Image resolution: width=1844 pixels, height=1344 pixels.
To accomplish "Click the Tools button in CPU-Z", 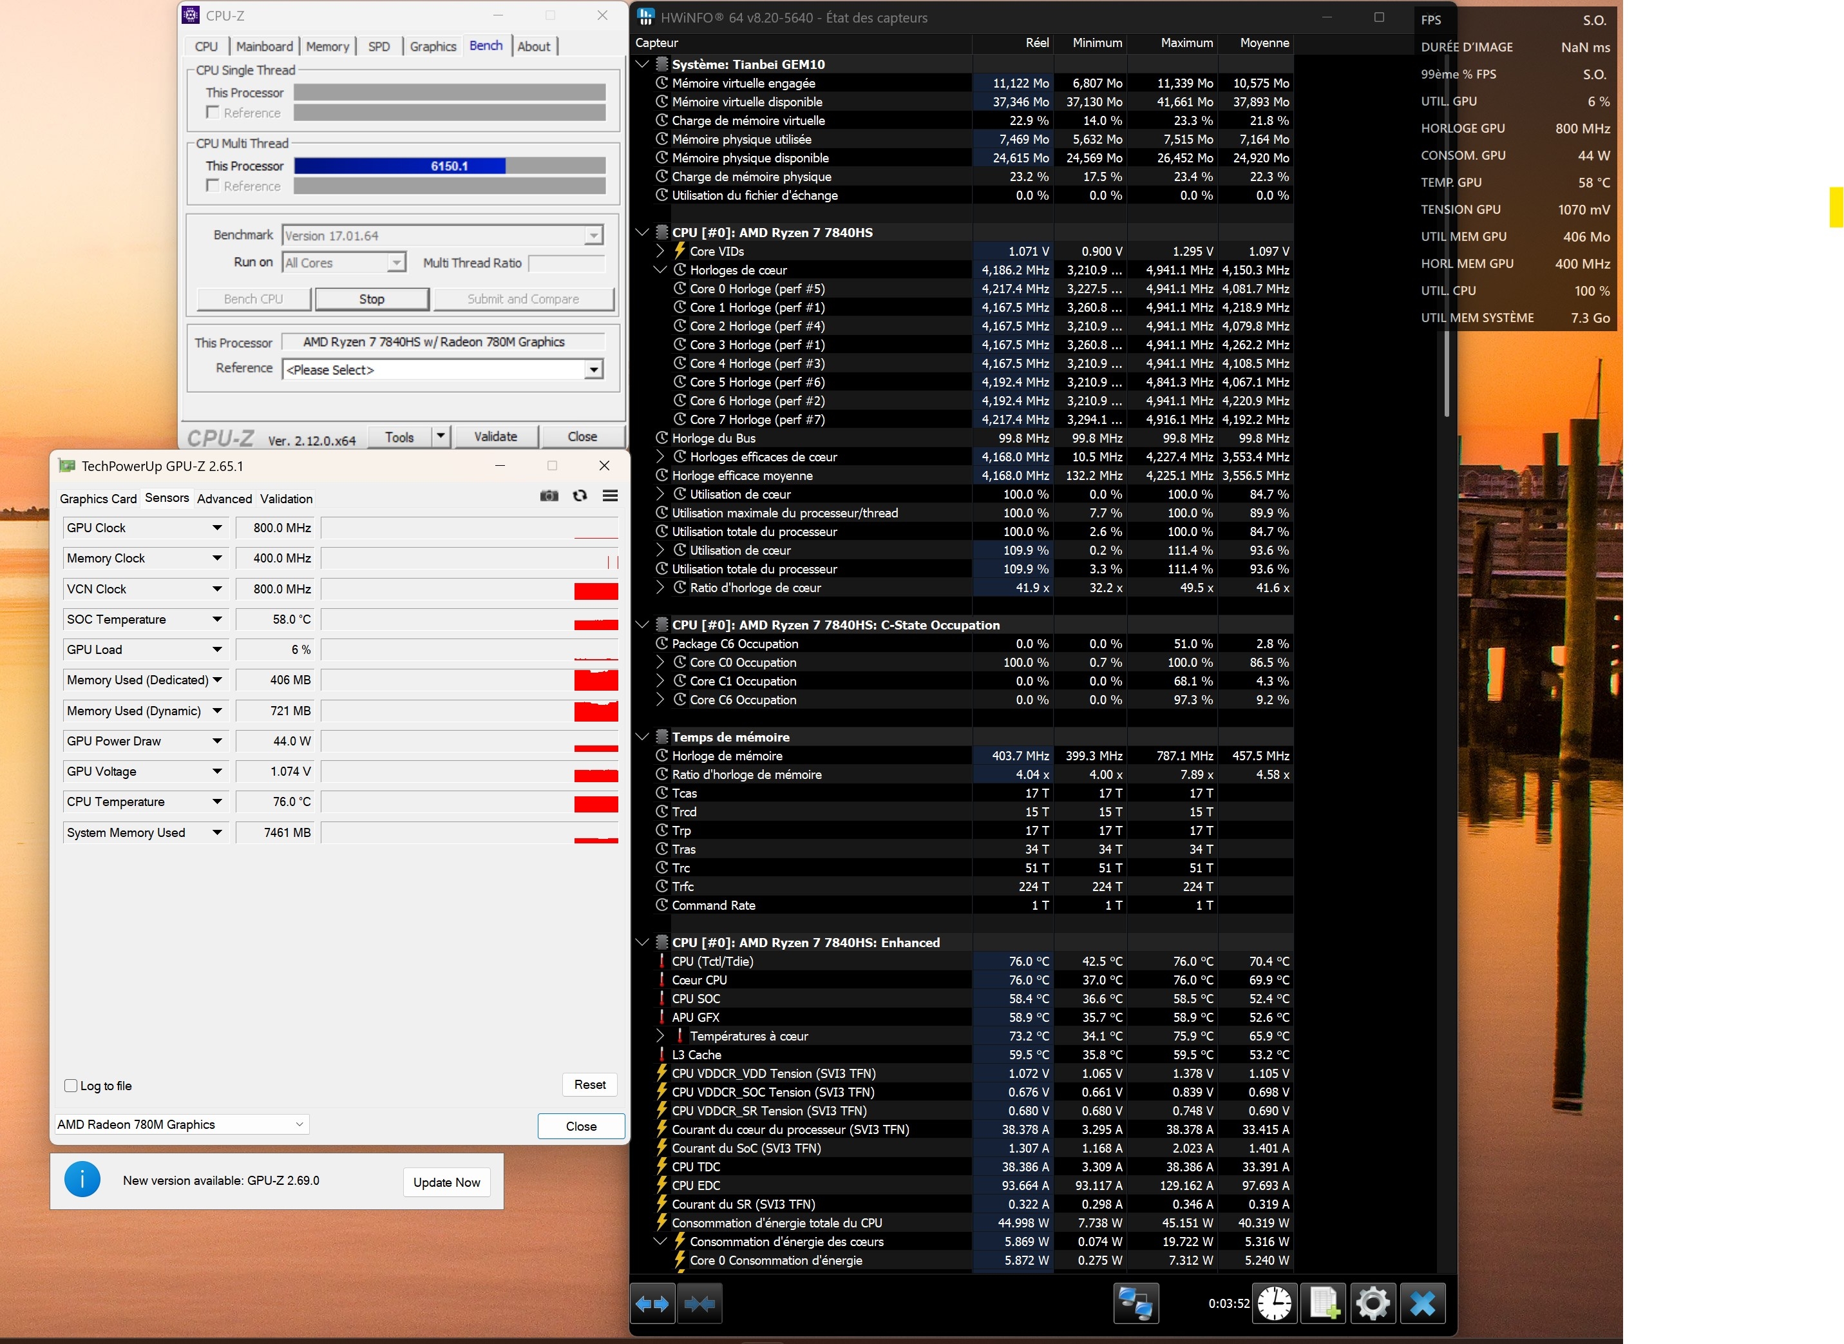I will tap(399, 437).
